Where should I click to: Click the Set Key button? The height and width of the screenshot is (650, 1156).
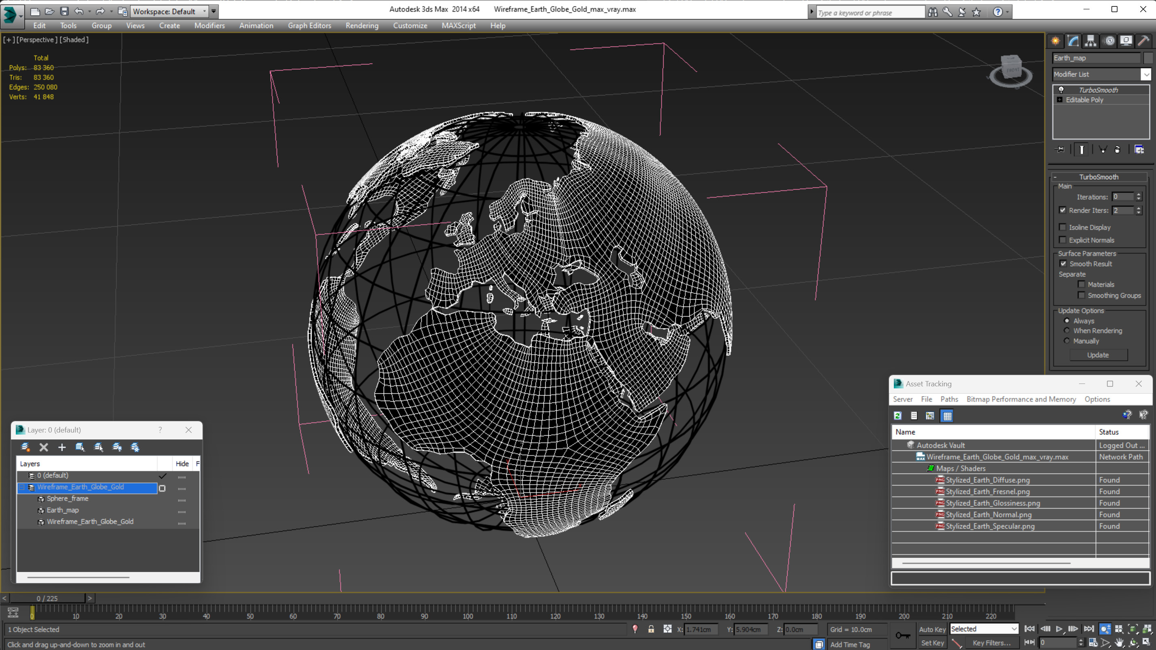932,643
